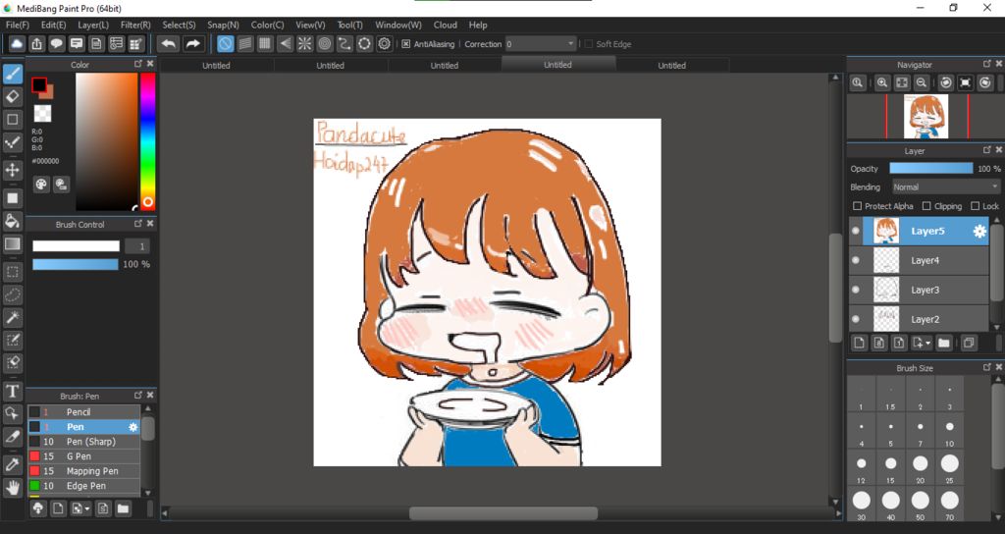Open the Cloud menu
1005x534 pixels.
click(x=445, y=25)
